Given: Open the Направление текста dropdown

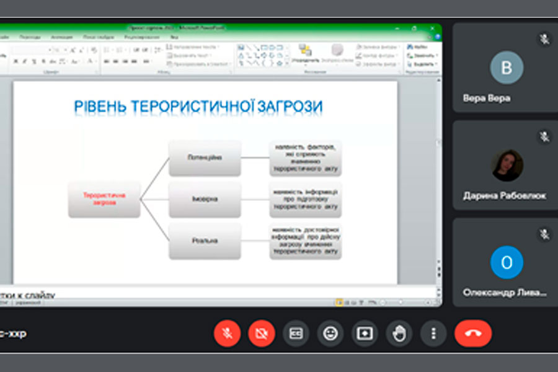Looking at the screenshot, I should (193, 47).
